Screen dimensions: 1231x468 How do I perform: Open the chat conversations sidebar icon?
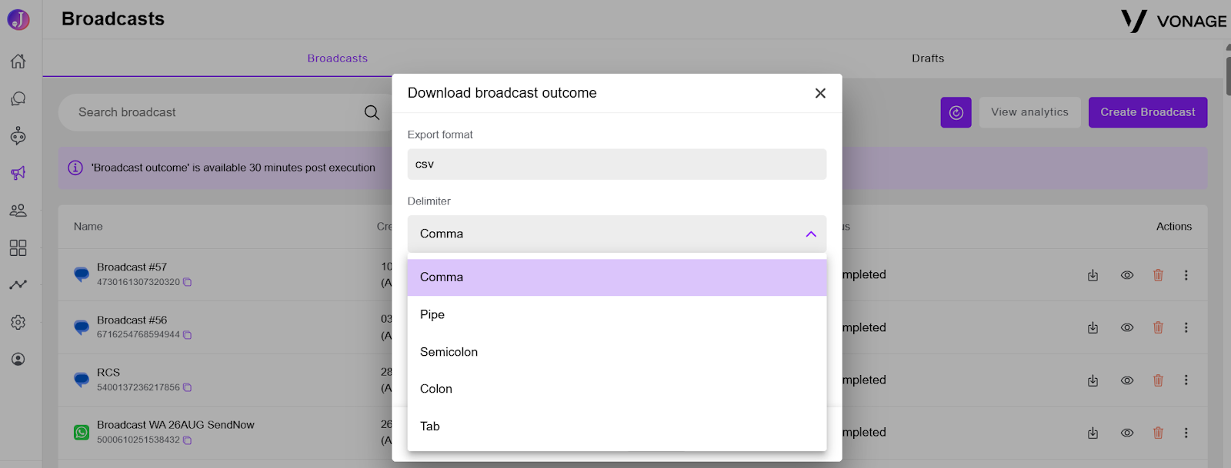click(x=18, y=98)
